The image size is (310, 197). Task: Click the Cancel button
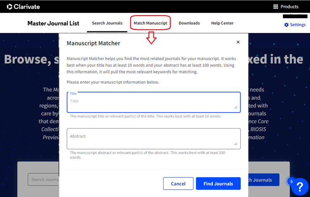pos(178,183)
